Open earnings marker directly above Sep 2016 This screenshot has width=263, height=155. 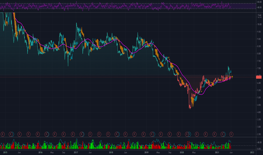tap(63, 134)
